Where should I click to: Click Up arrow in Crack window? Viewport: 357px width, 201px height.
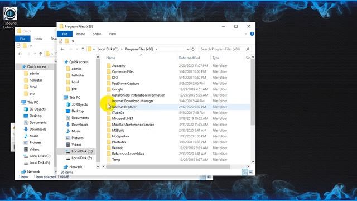click(41, 54)
